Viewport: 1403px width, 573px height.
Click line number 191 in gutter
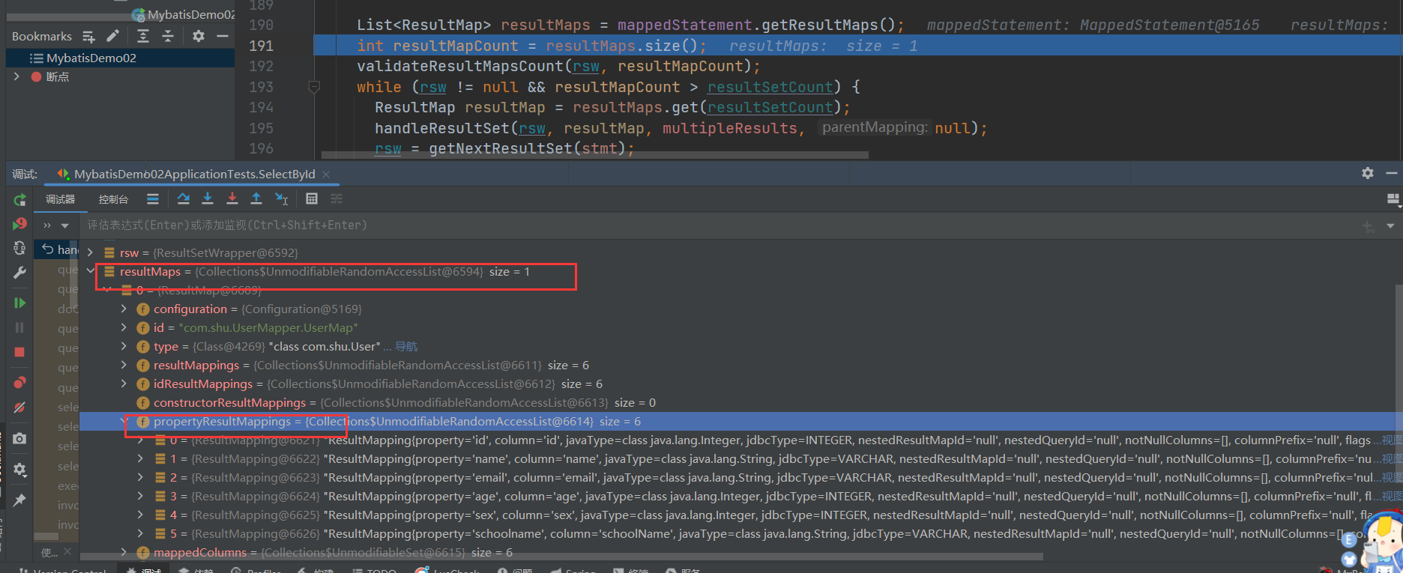pyautogui.click(x=262, y=46)
